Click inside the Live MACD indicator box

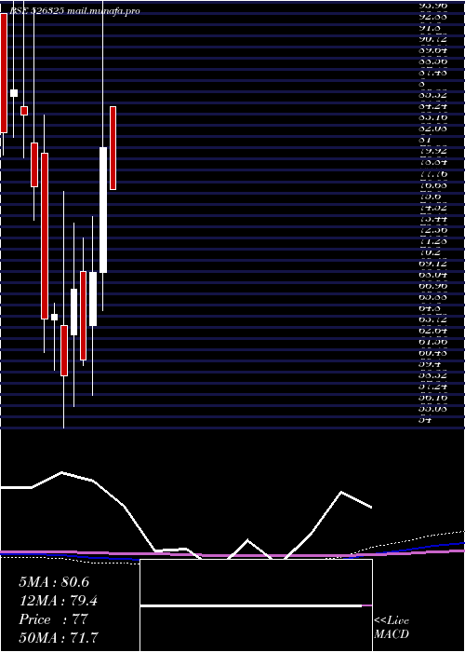point(256,605)
